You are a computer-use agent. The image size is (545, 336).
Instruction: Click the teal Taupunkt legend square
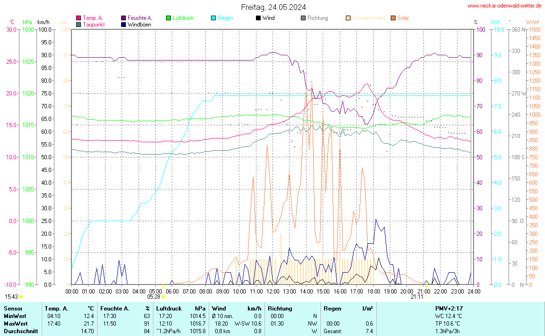[79, 25]
